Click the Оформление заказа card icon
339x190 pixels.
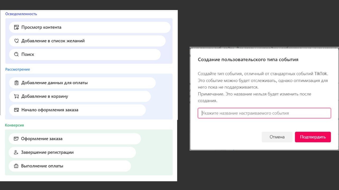click(x=16, y=139)
